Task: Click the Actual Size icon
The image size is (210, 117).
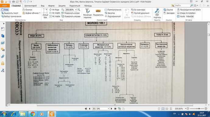Action: coord(45,13)
